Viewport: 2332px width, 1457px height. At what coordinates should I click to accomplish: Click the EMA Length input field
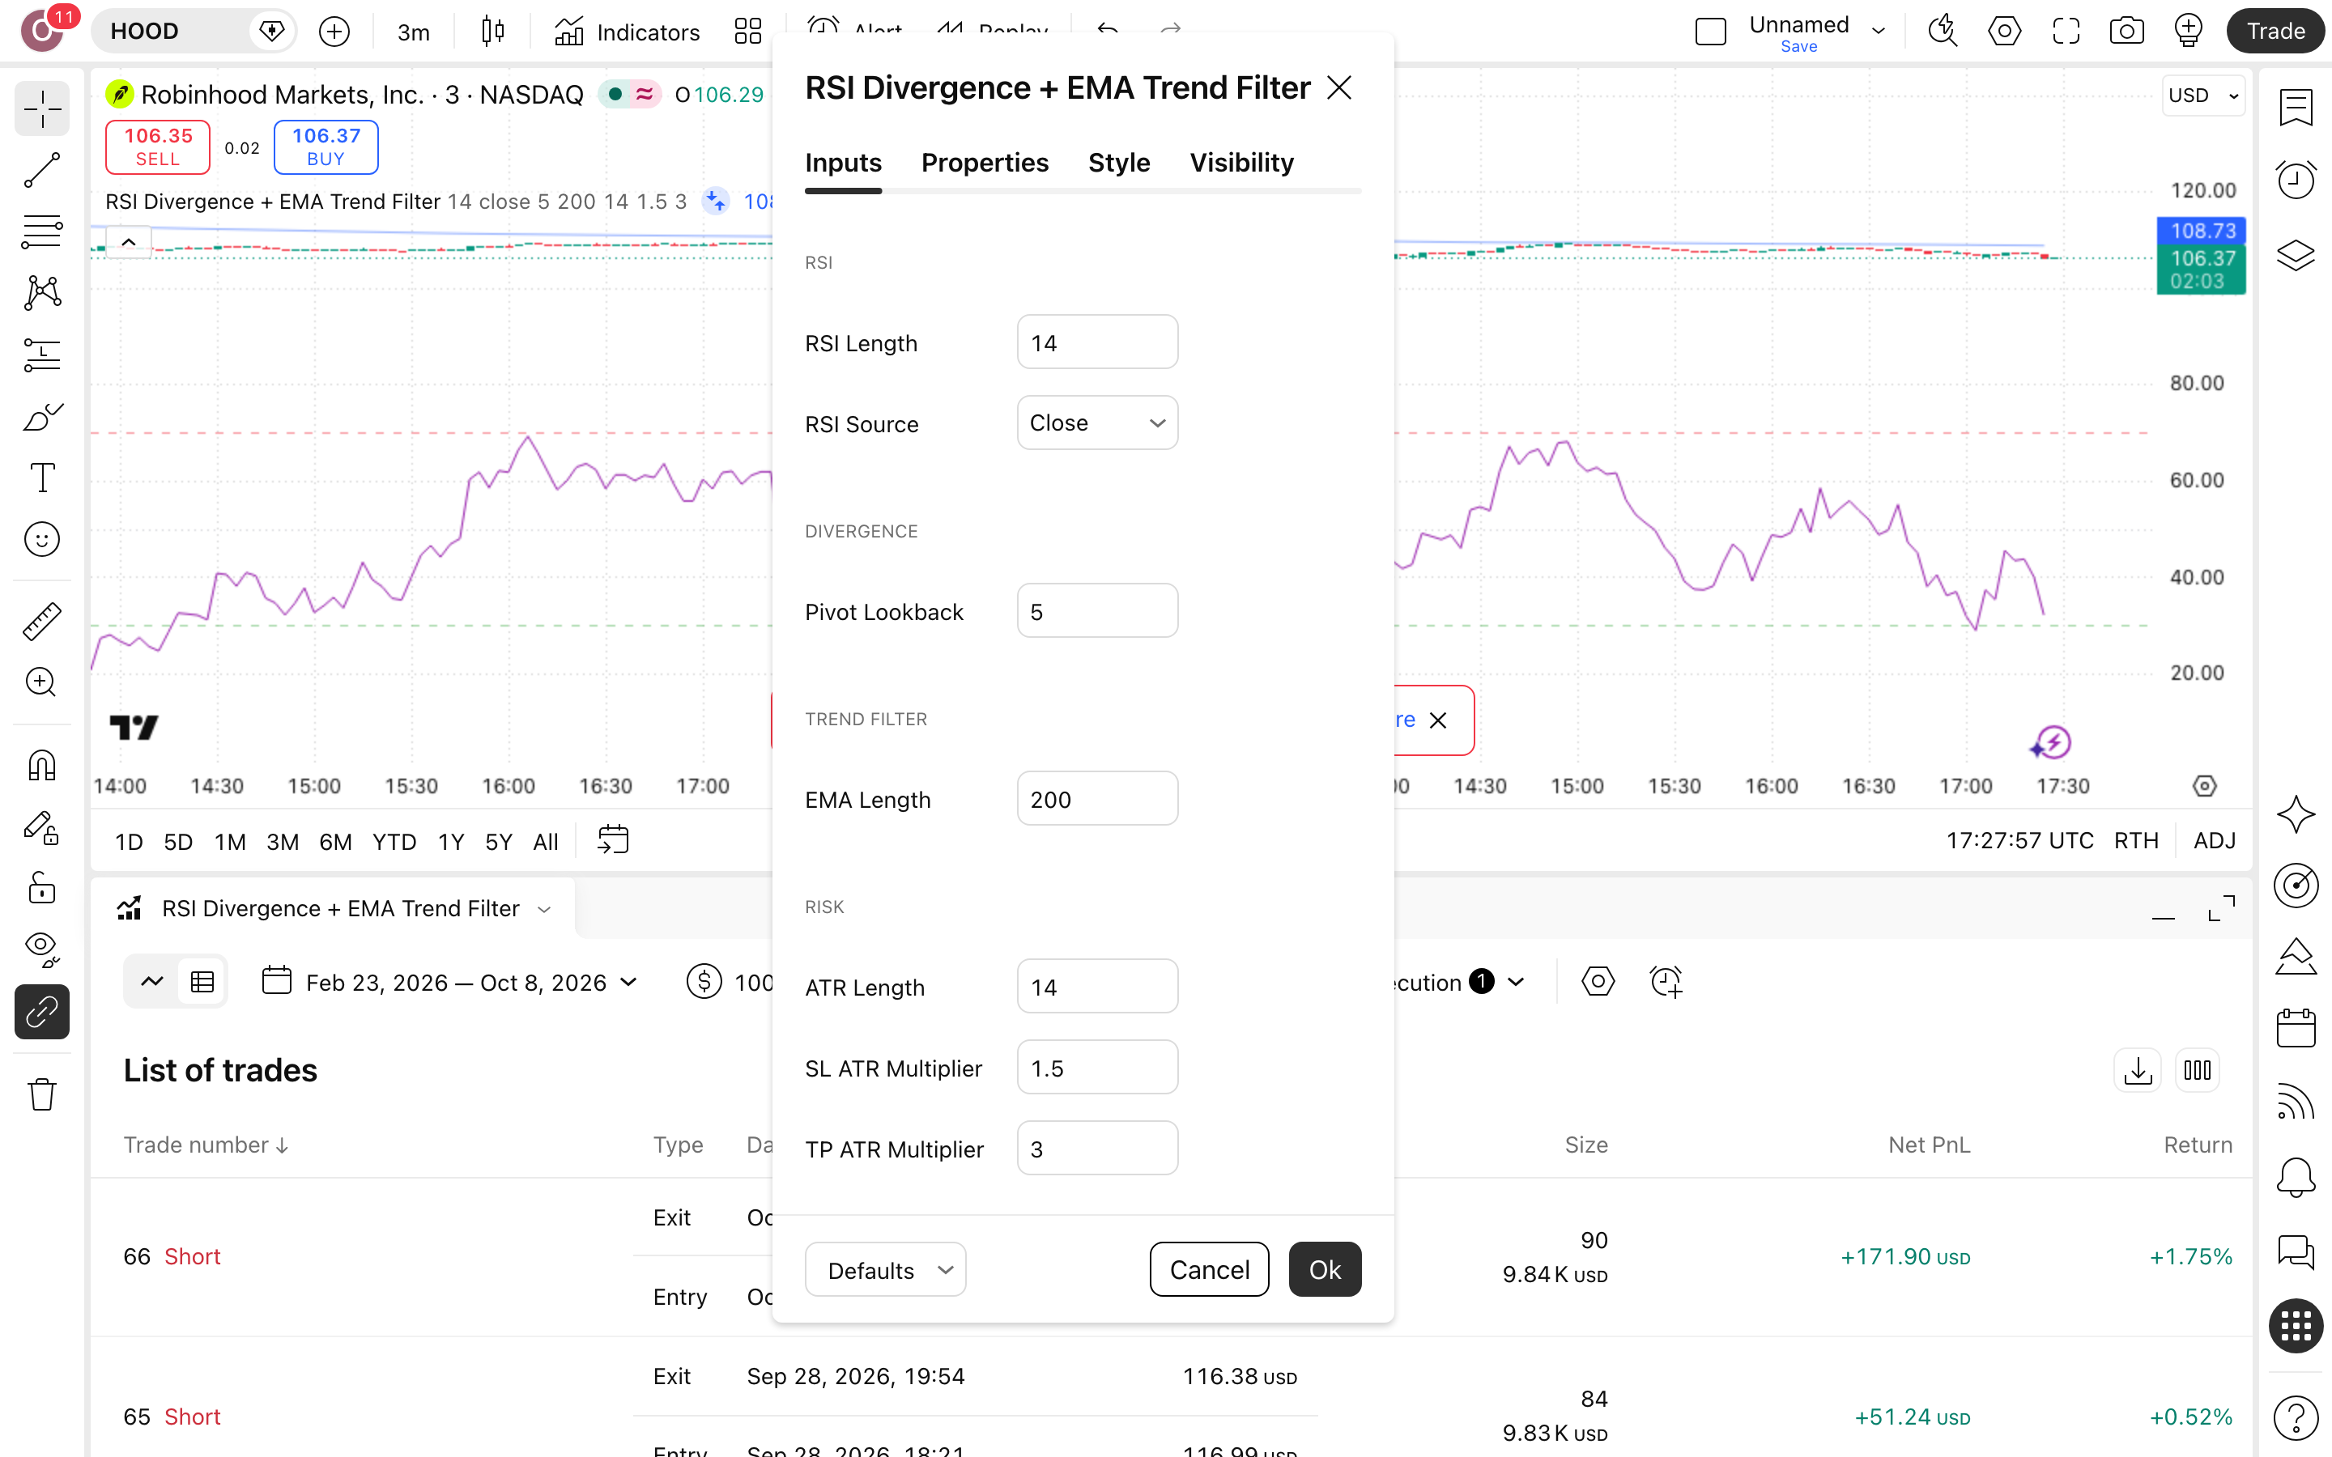[1098, 799]
